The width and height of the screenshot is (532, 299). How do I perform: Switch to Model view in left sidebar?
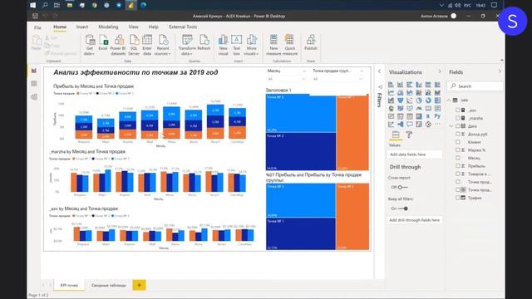coord(34,97)
